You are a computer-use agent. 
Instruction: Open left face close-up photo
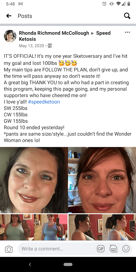pyautogui.click(x=34, y=180)
